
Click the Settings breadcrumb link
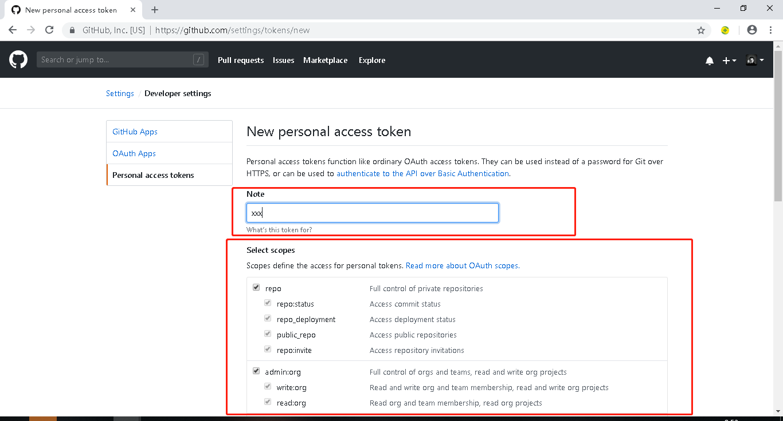tap(120, 93)
